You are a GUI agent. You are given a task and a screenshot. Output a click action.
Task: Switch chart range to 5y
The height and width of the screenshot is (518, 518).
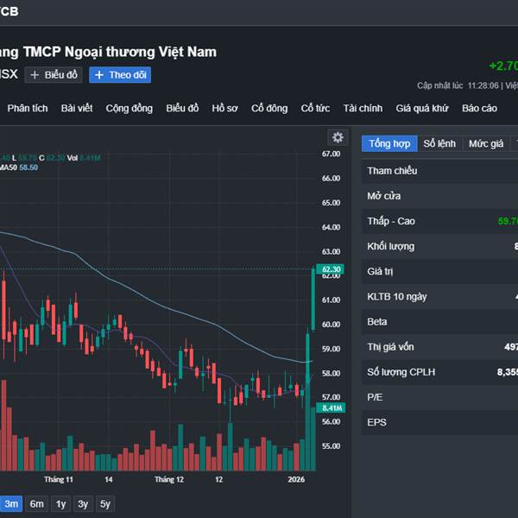pos(104,504)
